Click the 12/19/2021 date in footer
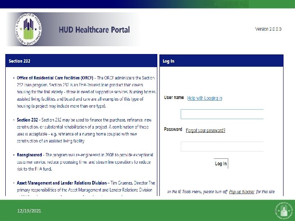 click(29, 211)
